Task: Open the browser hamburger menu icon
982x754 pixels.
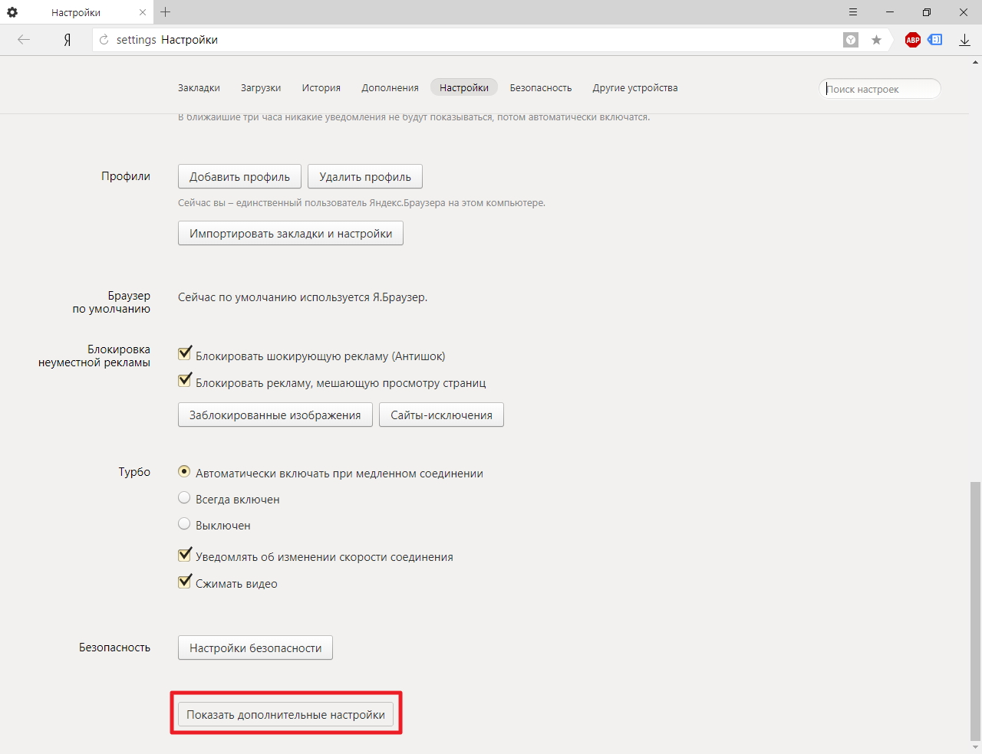Action: pos(853,12)
